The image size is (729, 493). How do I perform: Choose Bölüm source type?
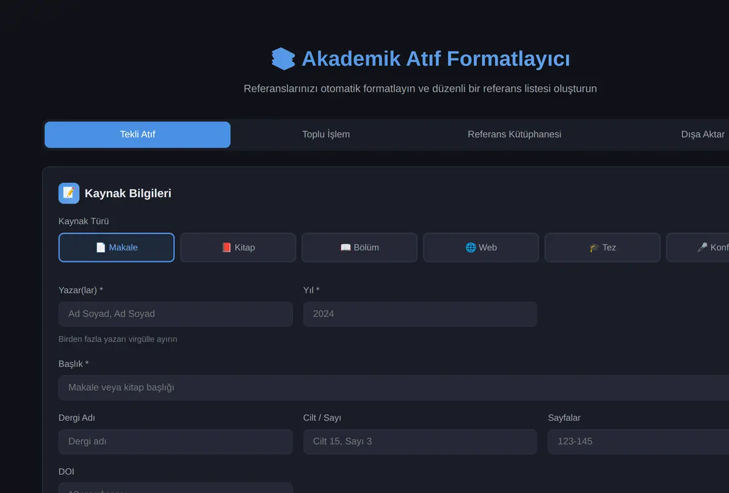(x=360, y=247)
